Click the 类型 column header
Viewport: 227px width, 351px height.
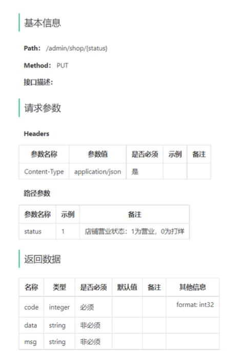59,287
